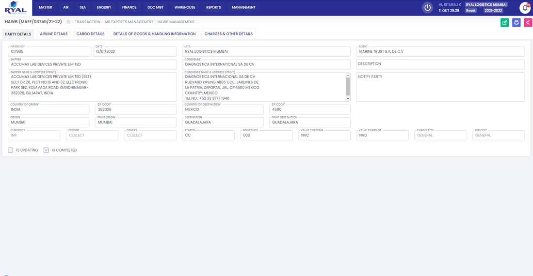Open the Shipper selection field
533x276 pixels.
92,64
